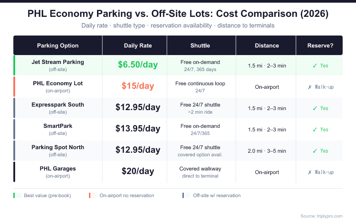Click the chart title heading
356x222 pixels.
[178, 14]
